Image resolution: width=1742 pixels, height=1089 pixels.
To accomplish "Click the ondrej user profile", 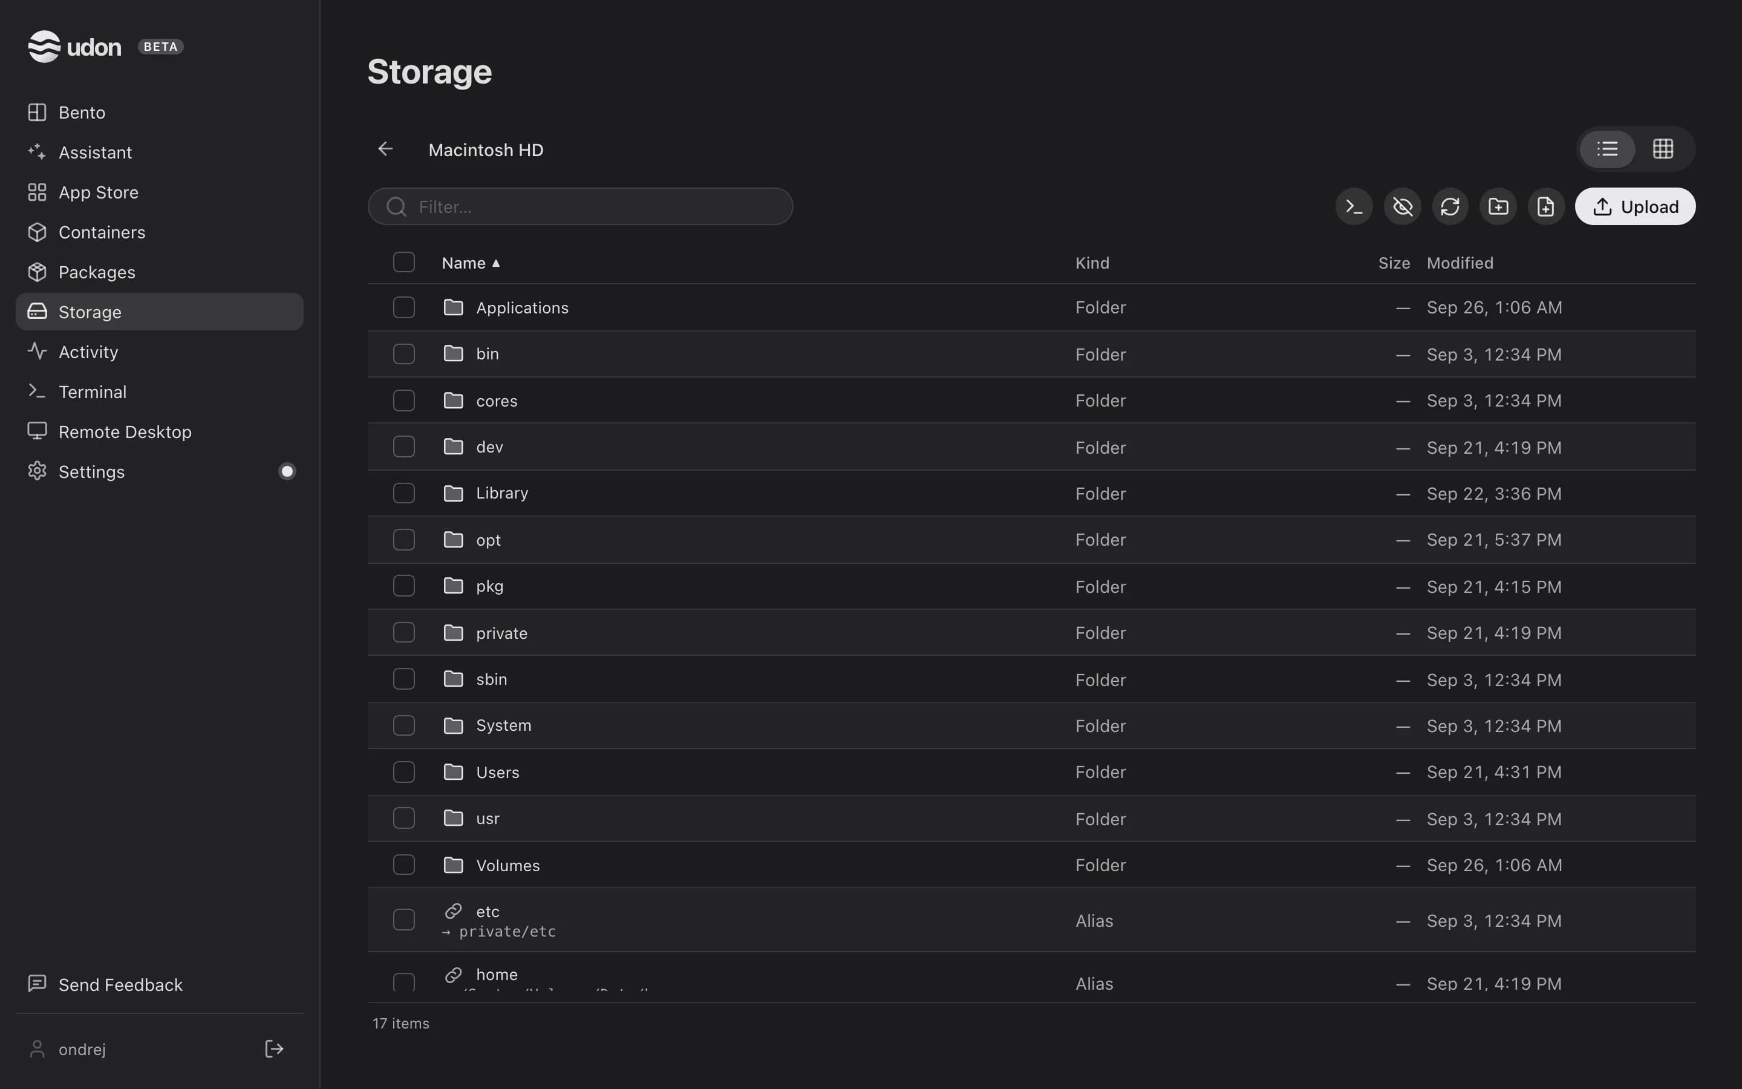I will pos(67,1050).
